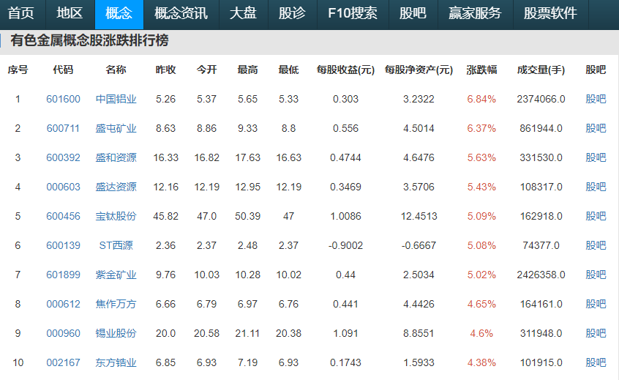Screen dimensions: 619x380
Task: Open 股吧 link for 宝钛股份 row
Action: click(x=596, y=216)
